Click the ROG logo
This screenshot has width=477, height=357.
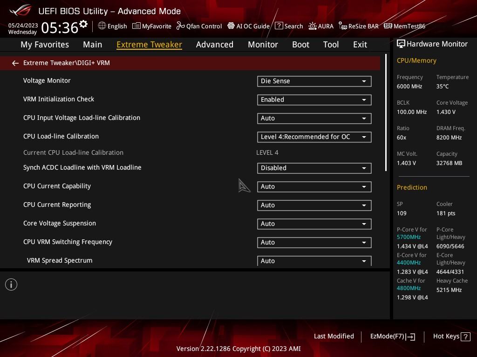(x=20, y=10)
